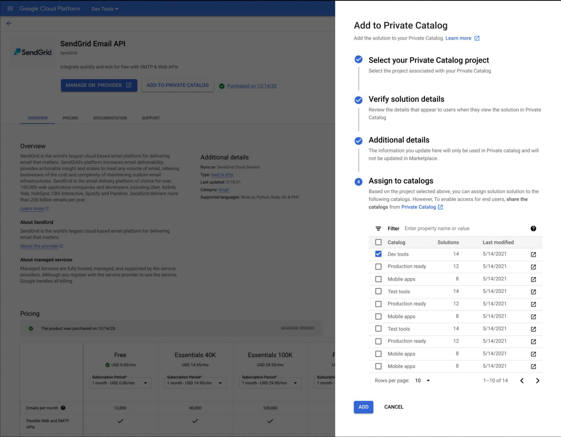The height and width of the screenshot is (437, 561).
Task: Click green check in product purchased banner
Action: 31,328
